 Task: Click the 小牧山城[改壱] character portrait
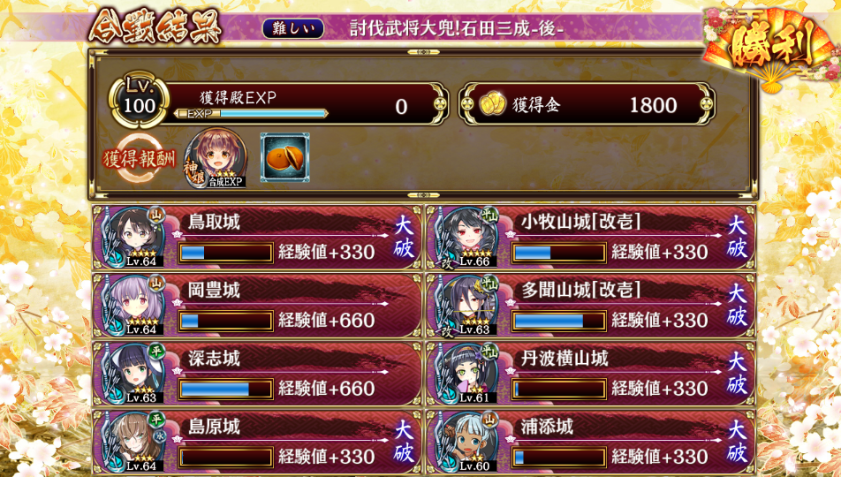pyautogui.click(x=469, y=237)
